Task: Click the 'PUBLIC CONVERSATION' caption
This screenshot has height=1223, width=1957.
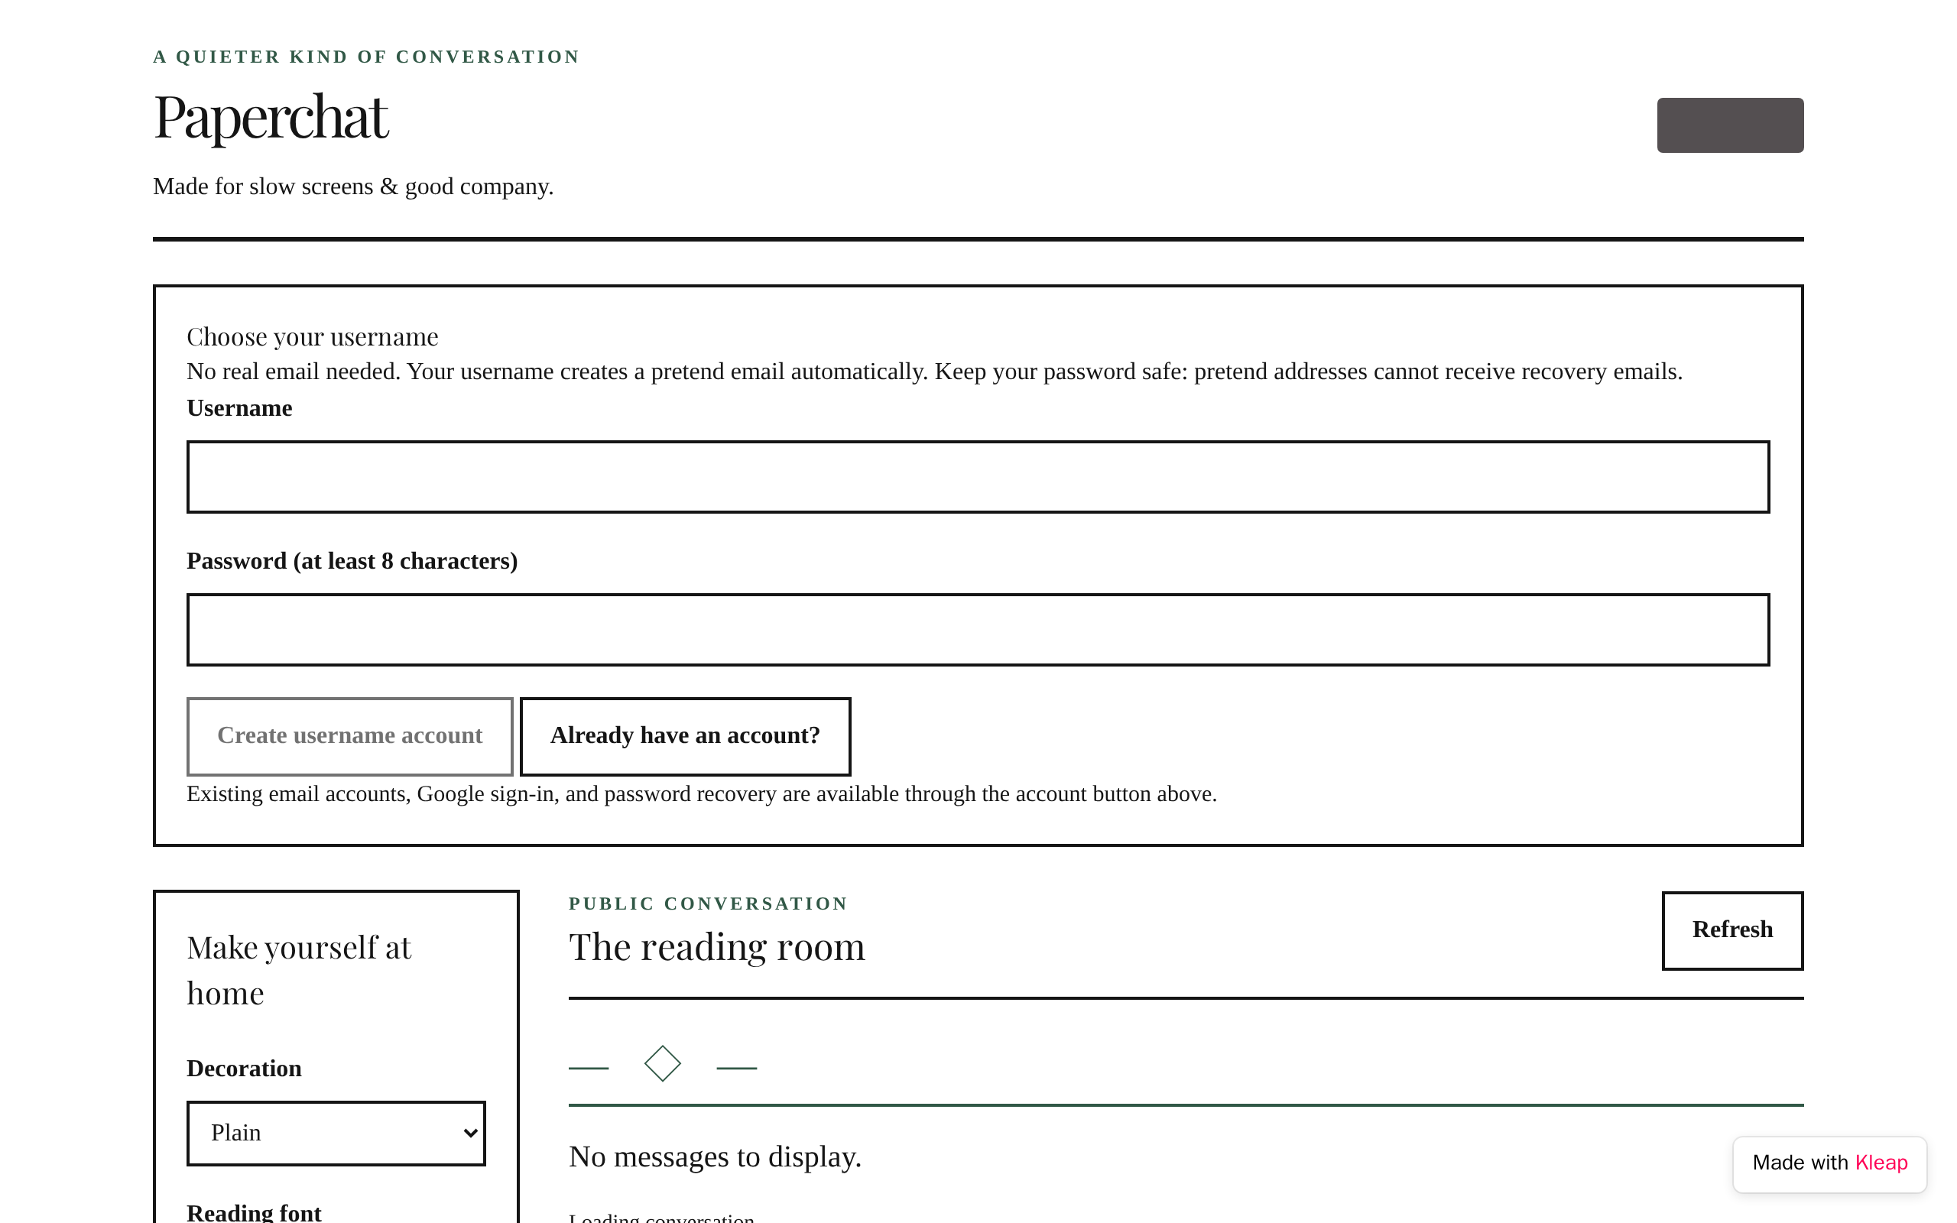Action: [708, 903]
